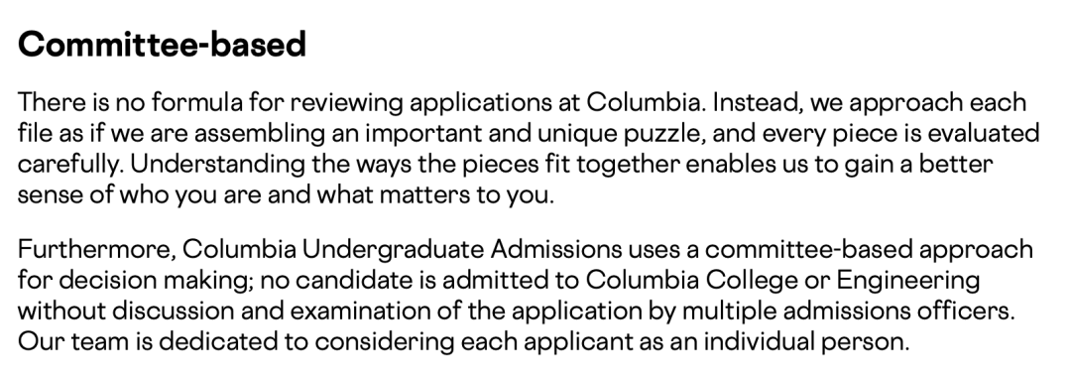Screen dimensions: 1071x378
Task: Click the word "examination" in second paragraph
Action: [x=370, y=311]
